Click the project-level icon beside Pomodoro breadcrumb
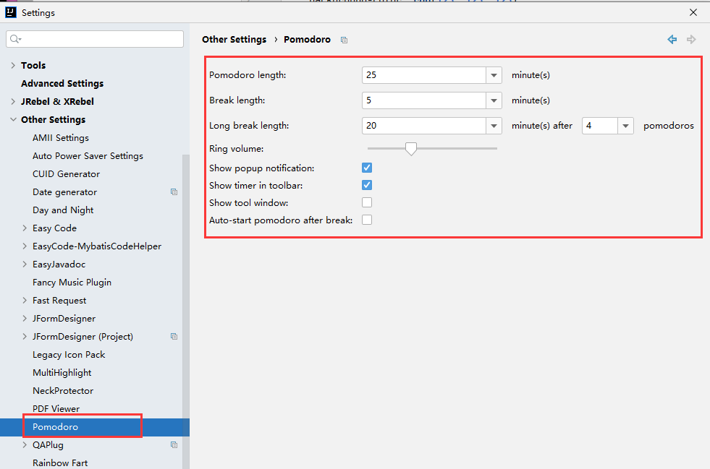Screen dimensions: 710x469 click(x=344, y=40)
